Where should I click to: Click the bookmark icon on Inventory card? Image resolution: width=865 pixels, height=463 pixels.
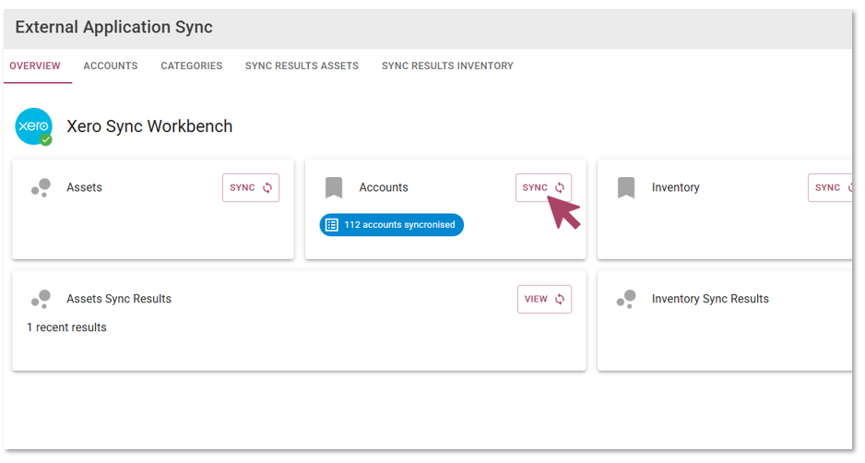coord(626,187)
